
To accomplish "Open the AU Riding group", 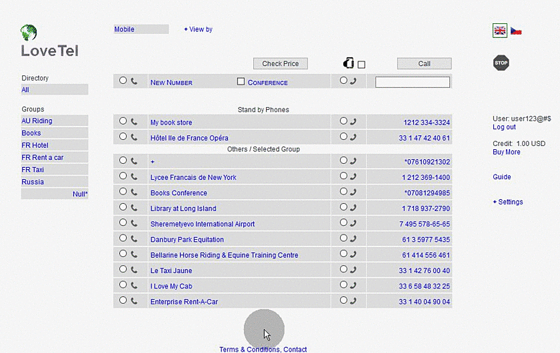I will tap(37, 121).
